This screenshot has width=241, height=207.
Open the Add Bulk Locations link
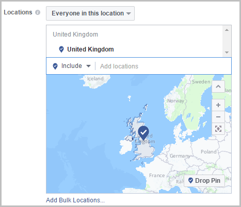pyautogui.click(x=75, y=200)
